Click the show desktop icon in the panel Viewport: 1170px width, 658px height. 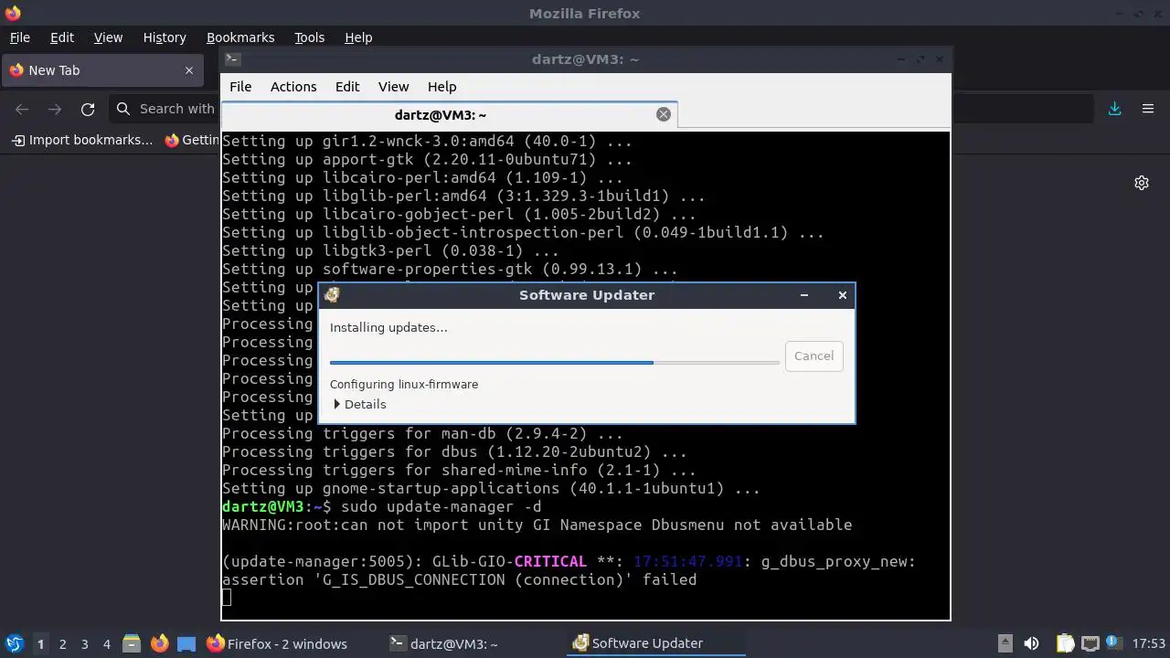tap(186, 643)
